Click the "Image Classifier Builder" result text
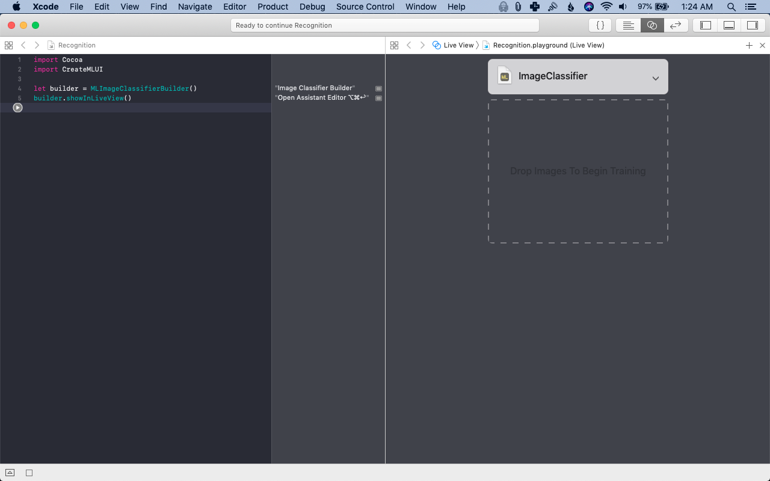Image resolution: width=770 pixels, height=481 pixels. click(x=315, y=88)
